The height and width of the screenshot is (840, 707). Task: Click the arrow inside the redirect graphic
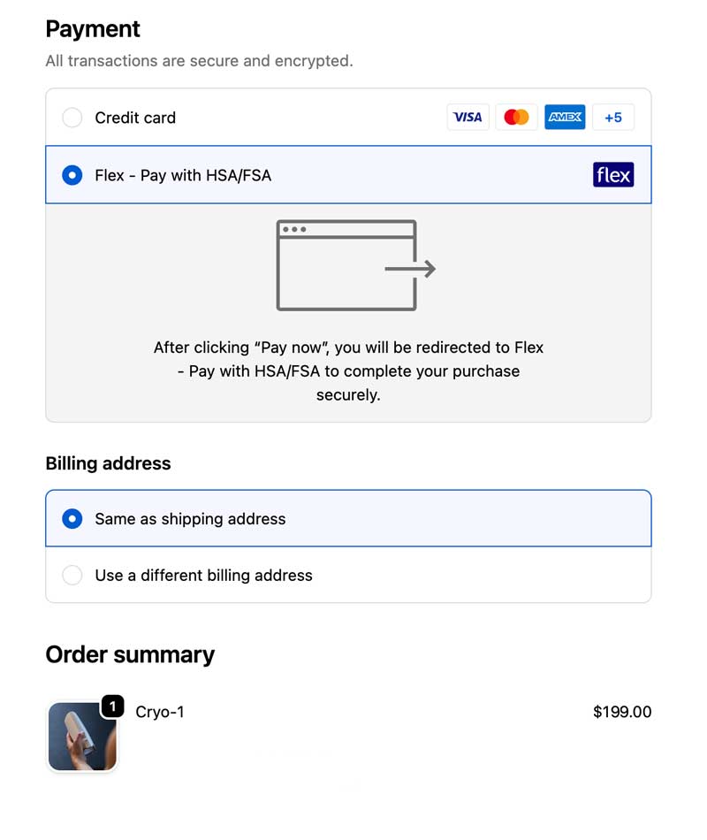[413, 268]
